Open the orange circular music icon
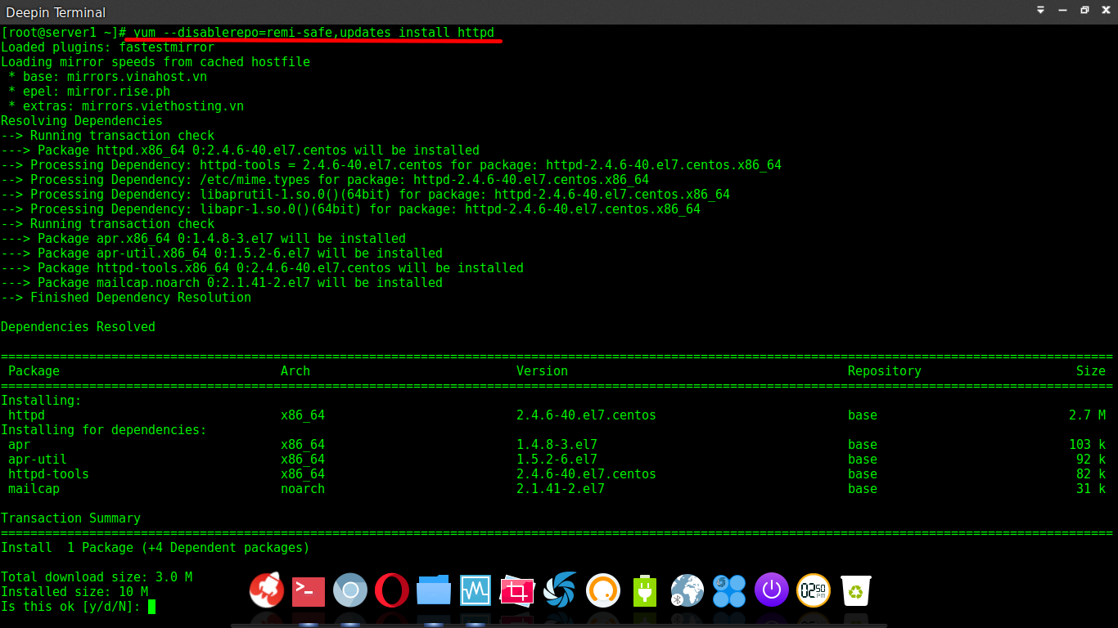1118x628 pixels. 602,590
